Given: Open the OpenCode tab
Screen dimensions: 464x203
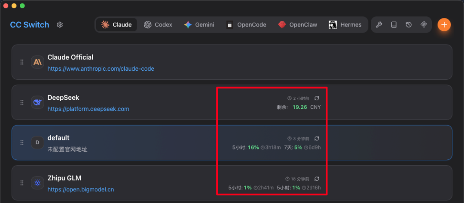Looking at the screenshot, I should pos(247,25).
